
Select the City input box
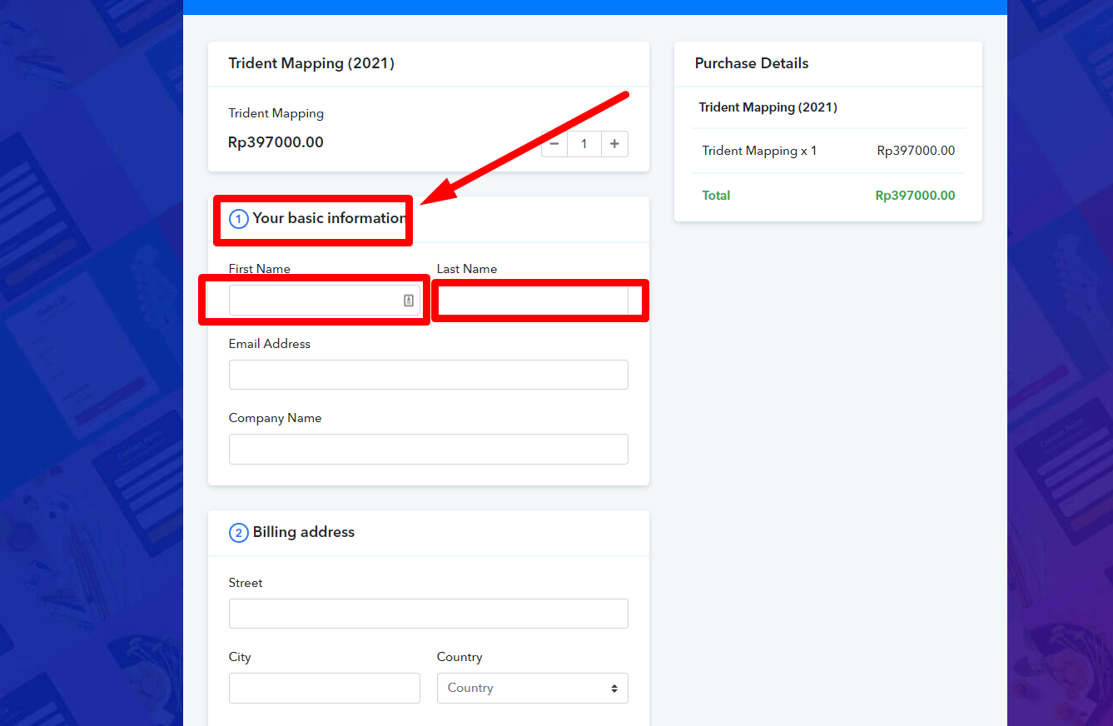pos(325,688)
